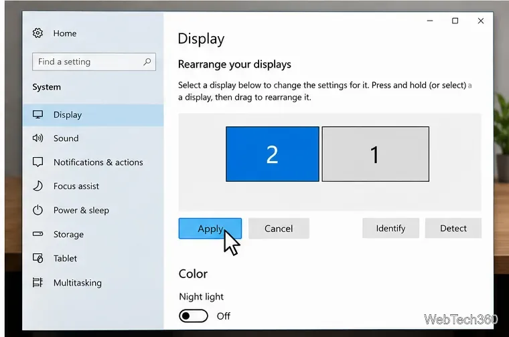Select Storage in the sidebar
This screenshot has height=337, width=509.
coord(68,234)
